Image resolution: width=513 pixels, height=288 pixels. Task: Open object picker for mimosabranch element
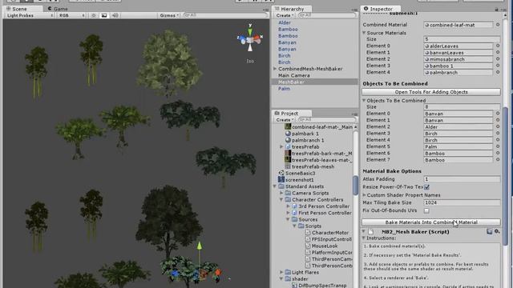498,59
